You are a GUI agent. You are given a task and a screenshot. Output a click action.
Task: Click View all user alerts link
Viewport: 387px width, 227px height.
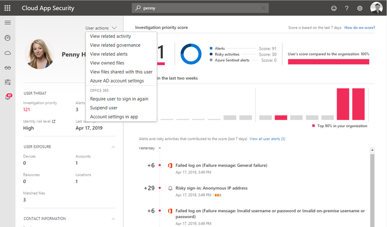(x=267, y=139)
